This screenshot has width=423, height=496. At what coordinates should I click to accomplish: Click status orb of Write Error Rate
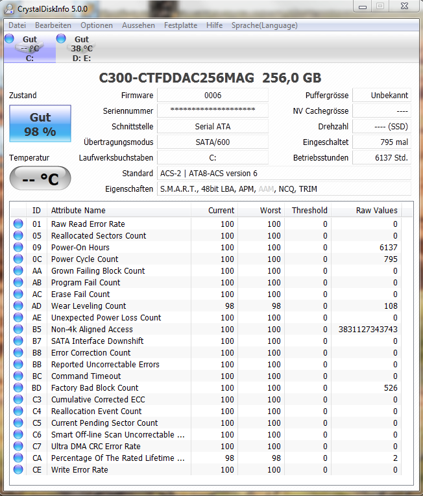click(18, 469)
